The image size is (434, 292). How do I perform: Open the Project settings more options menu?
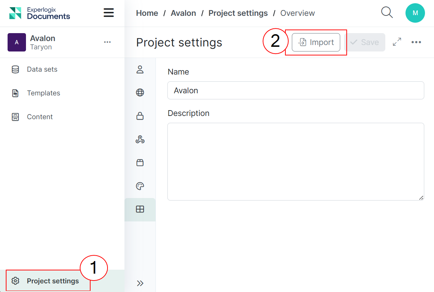416,42
